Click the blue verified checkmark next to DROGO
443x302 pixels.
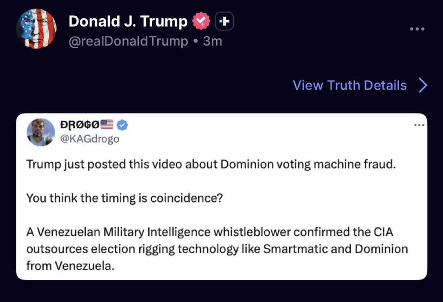(x=122, y=126)
